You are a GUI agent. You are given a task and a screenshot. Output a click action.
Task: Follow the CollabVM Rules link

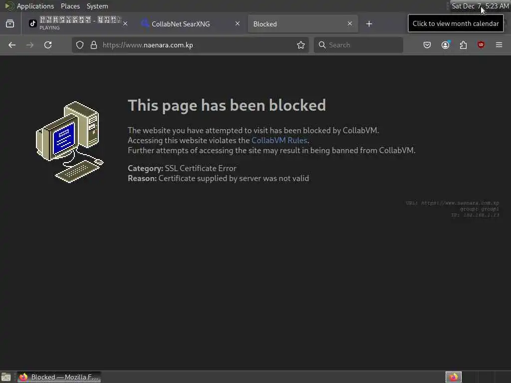[x=279, y=140]
